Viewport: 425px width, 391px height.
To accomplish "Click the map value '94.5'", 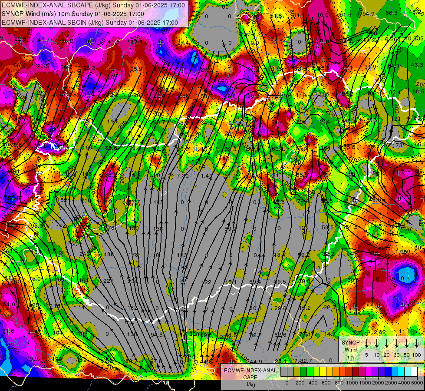I will 157,335.
